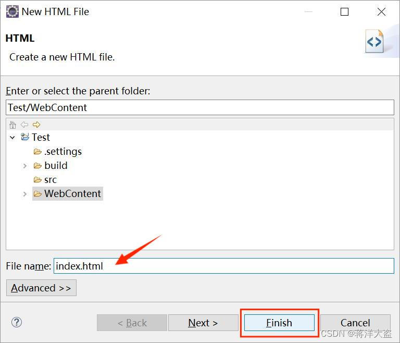Click the Next > button
This screenshot has width=400, height=343.
pos(203,323)
